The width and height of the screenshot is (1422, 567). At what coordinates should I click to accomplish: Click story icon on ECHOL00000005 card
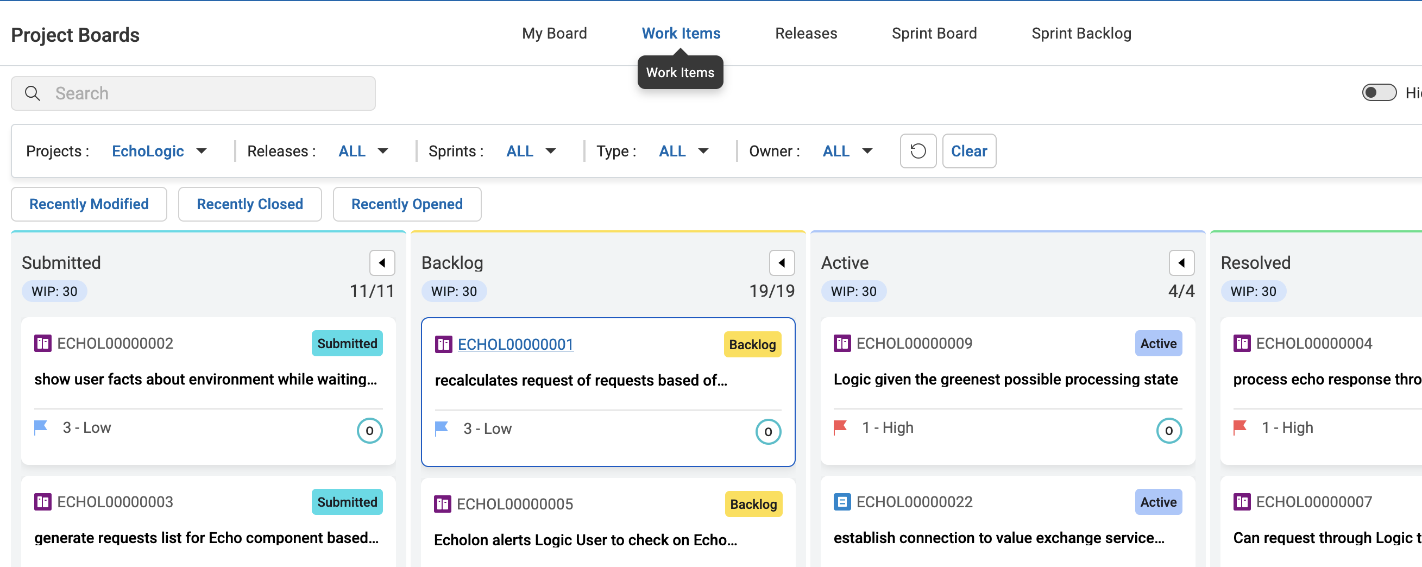click(442, 504)
